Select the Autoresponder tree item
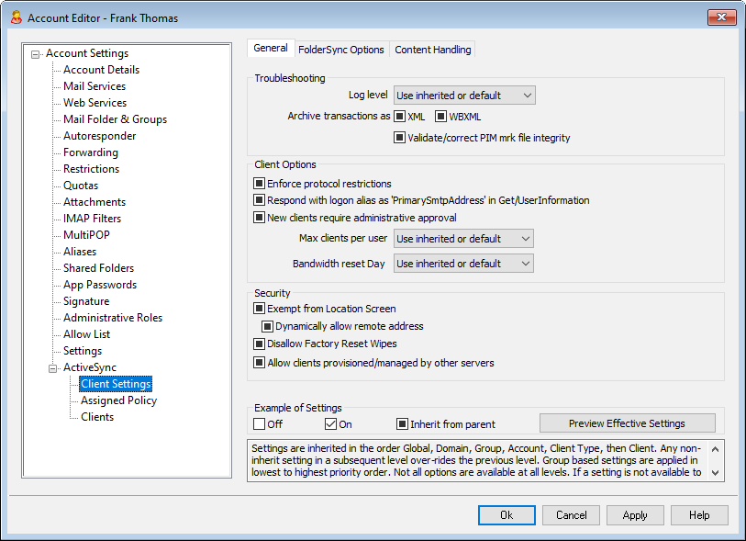 (x=99, y=136)
